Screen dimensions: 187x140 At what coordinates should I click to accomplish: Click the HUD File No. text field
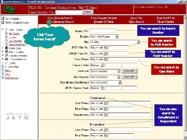(118, 48)
